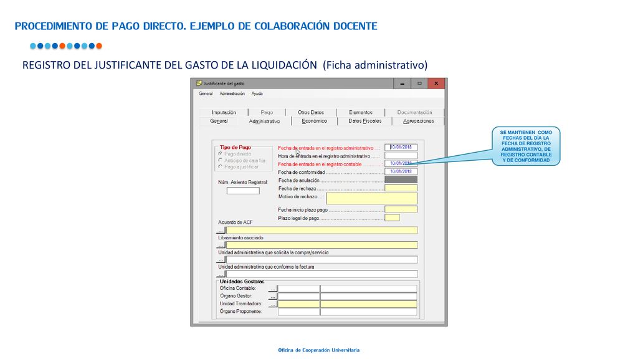Viewport: 638px width, 359px height.
Task: Select the Anticipo de caja fija option
Action: (x=221, y=160)
